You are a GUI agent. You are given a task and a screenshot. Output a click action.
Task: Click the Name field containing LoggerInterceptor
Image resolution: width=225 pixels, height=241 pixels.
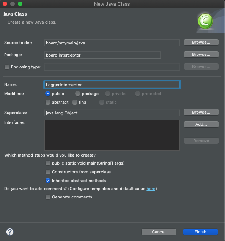[x=112, y=85]
